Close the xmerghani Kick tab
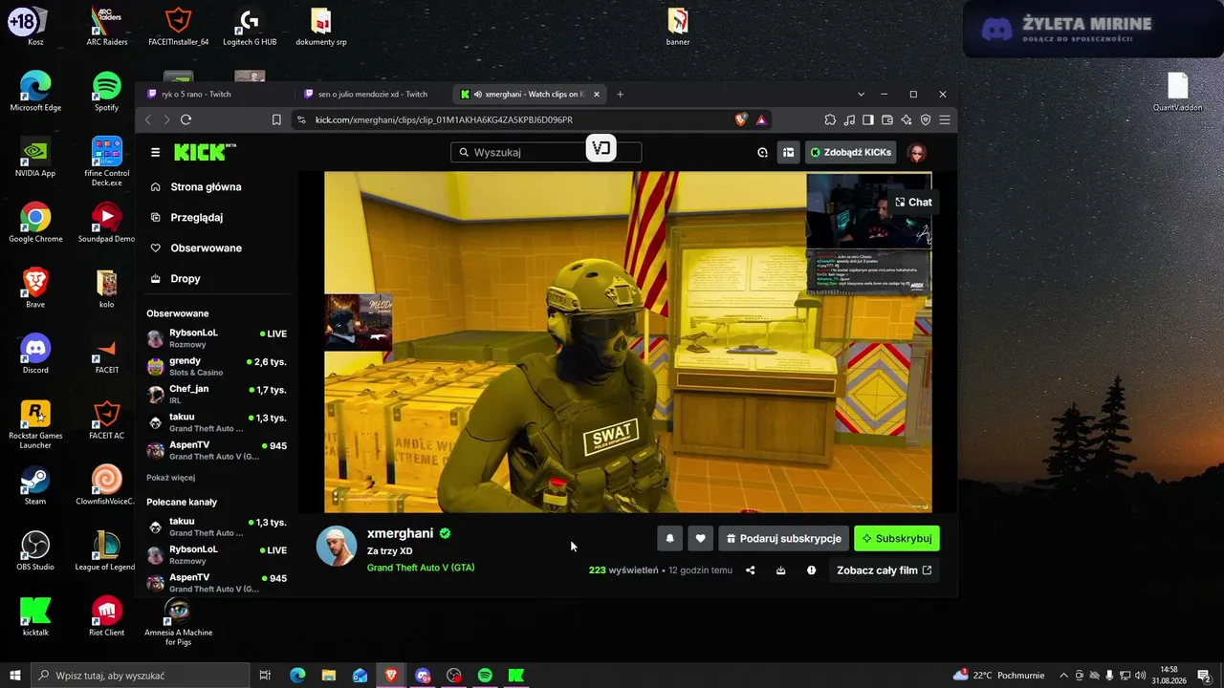The width and height of the screenshot is (1224, 688). click(x=597, y=95)
